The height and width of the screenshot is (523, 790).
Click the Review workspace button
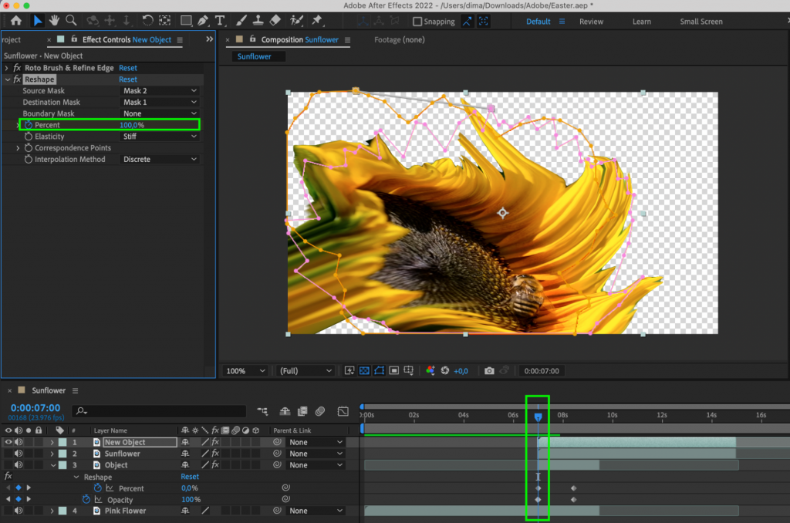(x=591, y=21)
